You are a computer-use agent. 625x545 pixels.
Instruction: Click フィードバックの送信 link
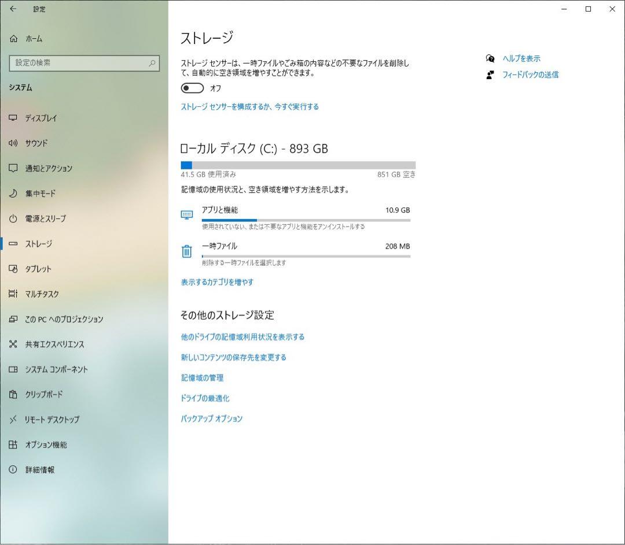pos(531,75)
